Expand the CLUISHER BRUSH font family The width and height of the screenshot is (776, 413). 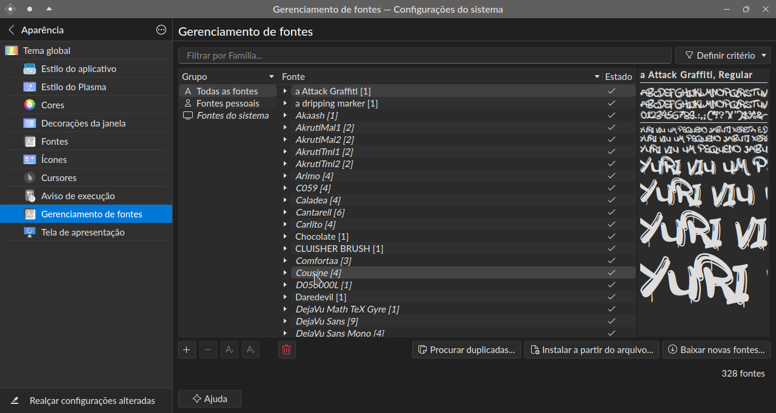pos(285,249)
